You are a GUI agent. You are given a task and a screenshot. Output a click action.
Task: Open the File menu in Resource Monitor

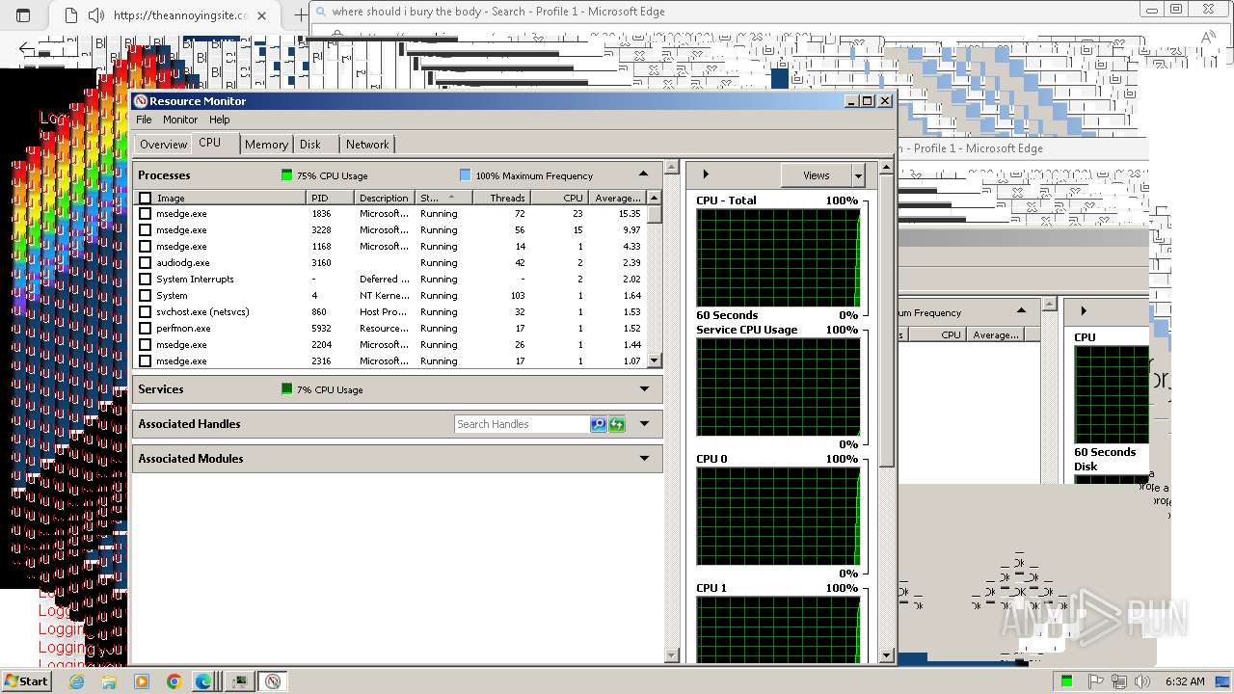point(144,120)
